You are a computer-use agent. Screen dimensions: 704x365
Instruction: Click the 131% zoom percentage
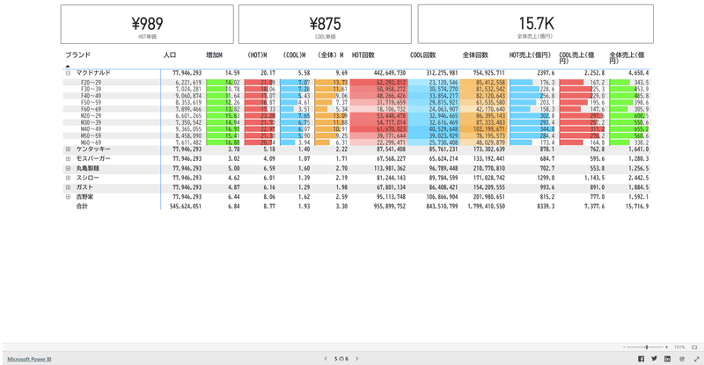(x=679, y=347)
